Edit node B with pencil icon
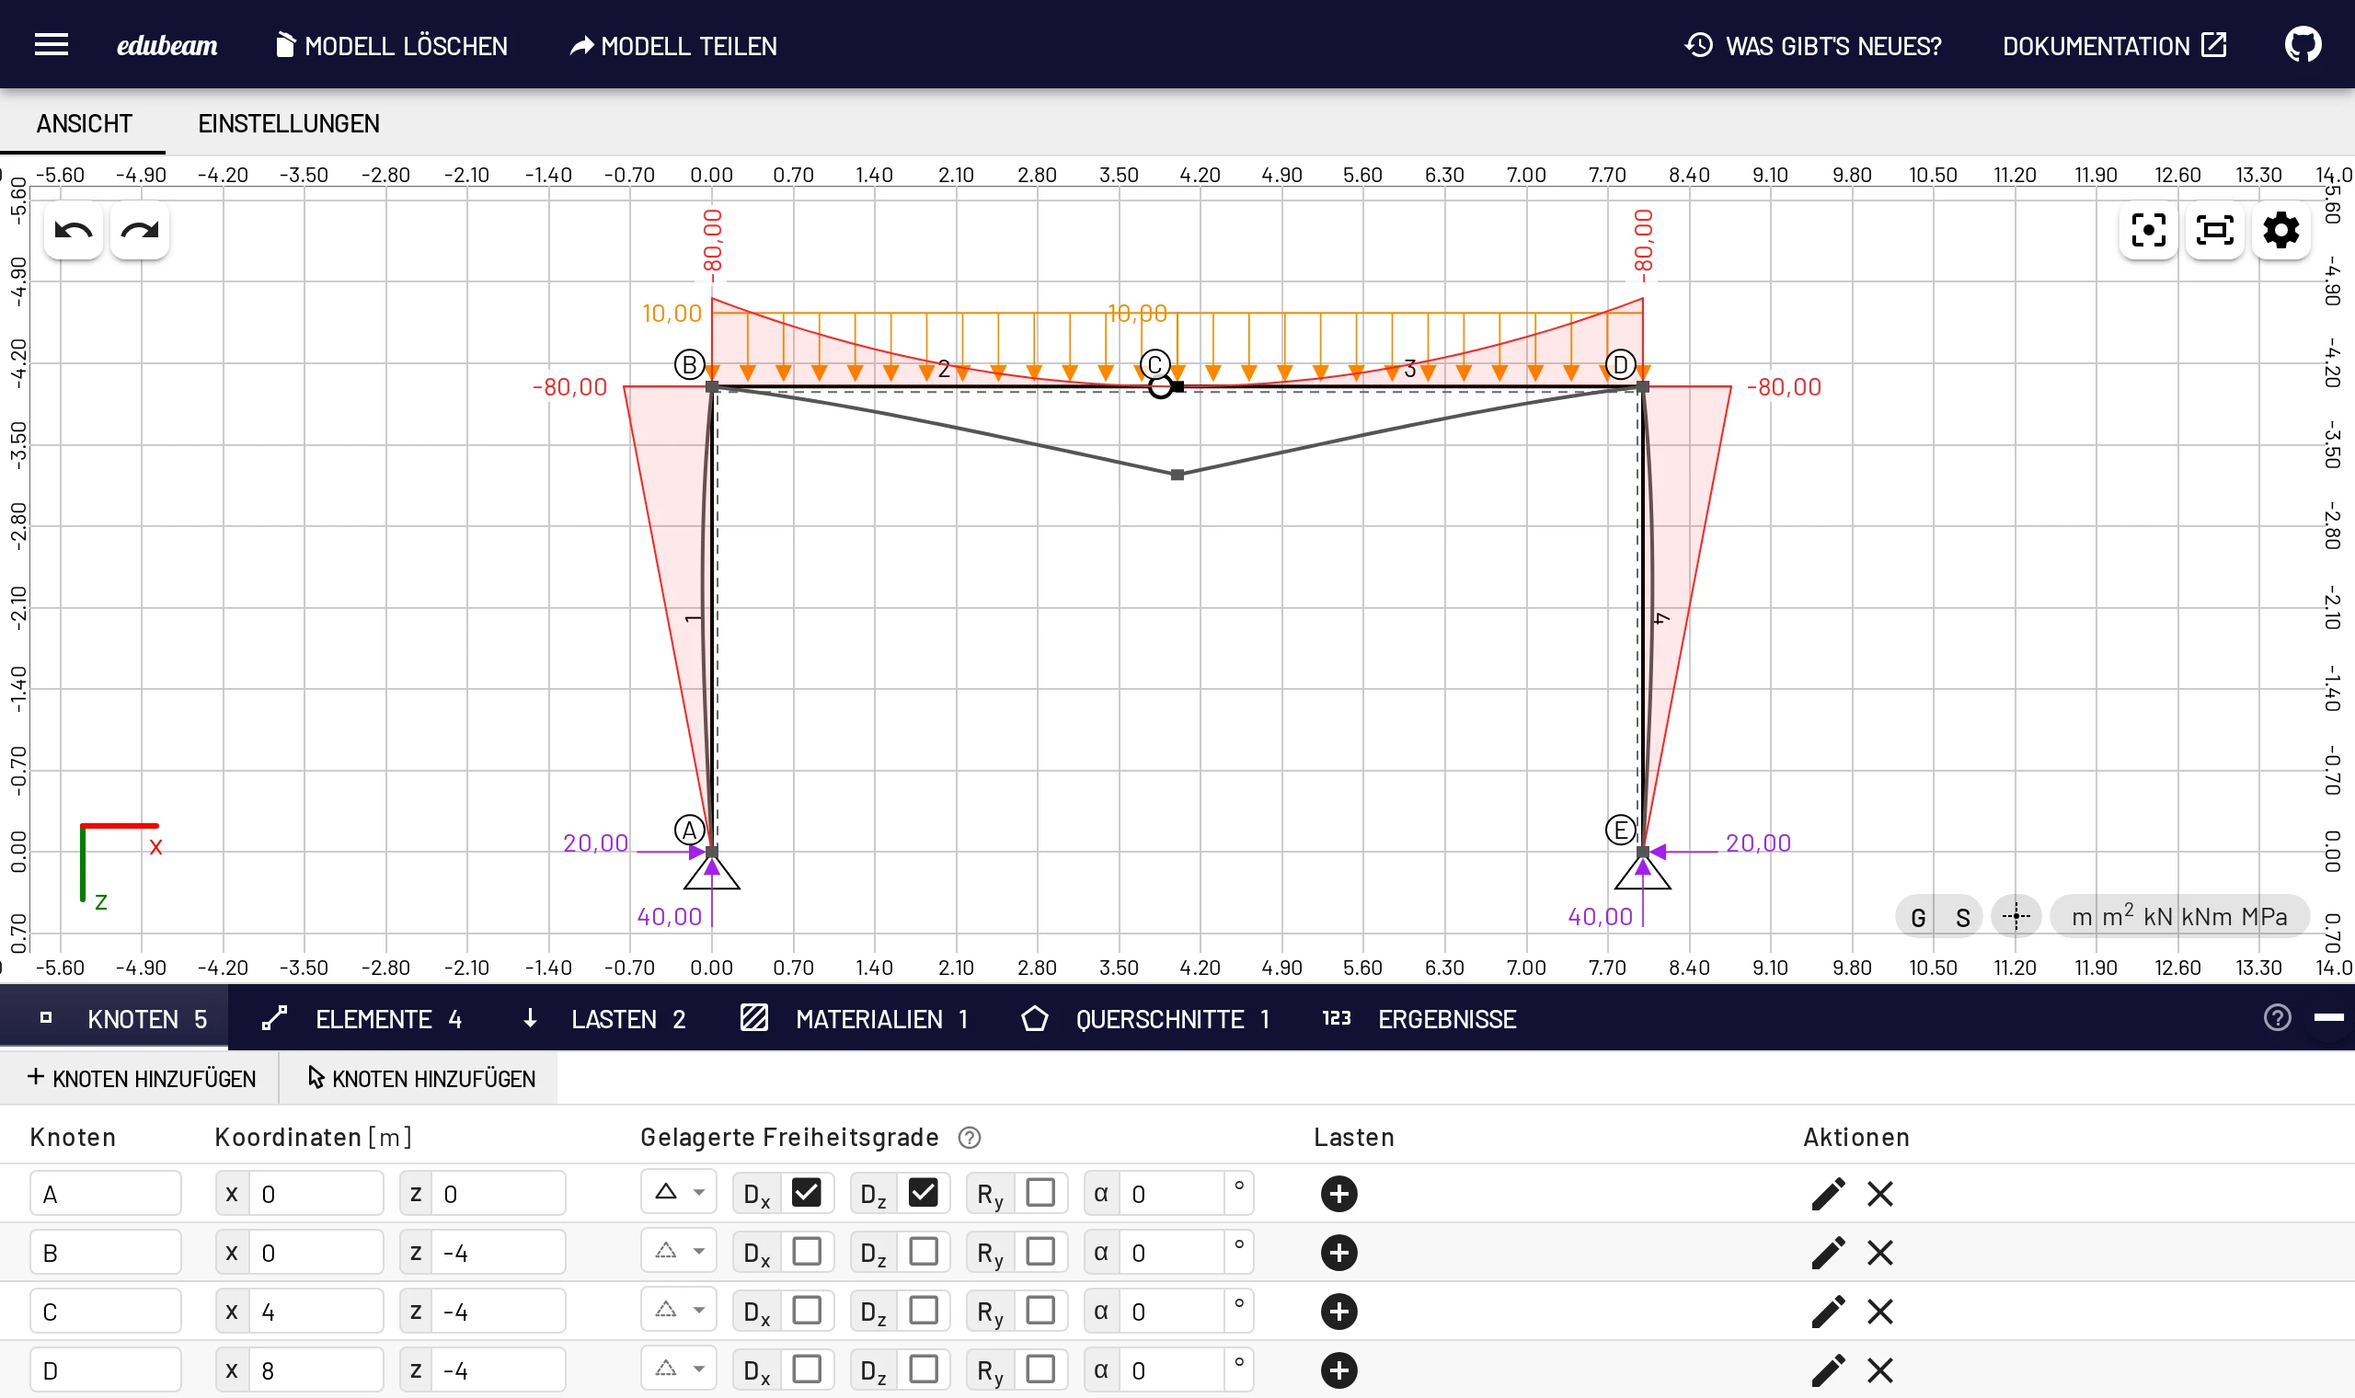Viewport: 2355px width, 1398px height. coord(1828,1253)
